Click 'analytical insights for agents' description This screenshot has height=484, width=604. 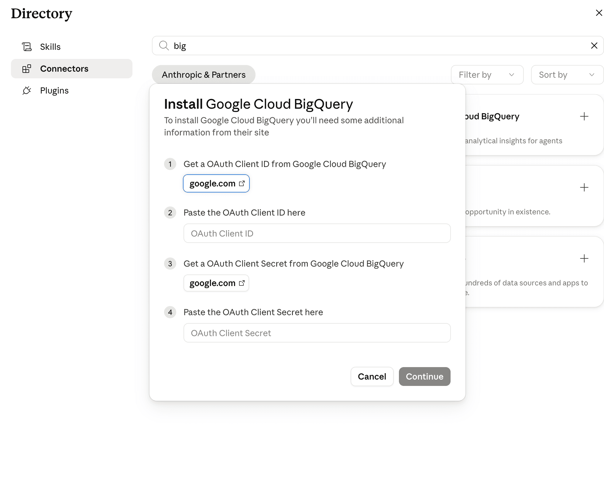tap(513, 141)
